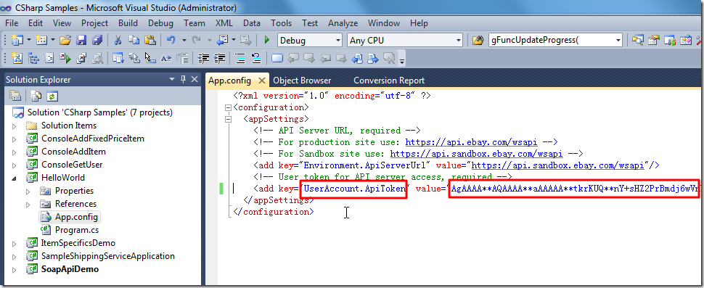The width and height of the screenshot is (704, 288).
Task: Click the UserAccount.ApiToken key text
Action: pyautogui.click(x=355, y=189)
